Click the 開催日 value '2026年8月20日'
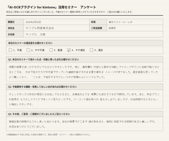 point(33,22)
